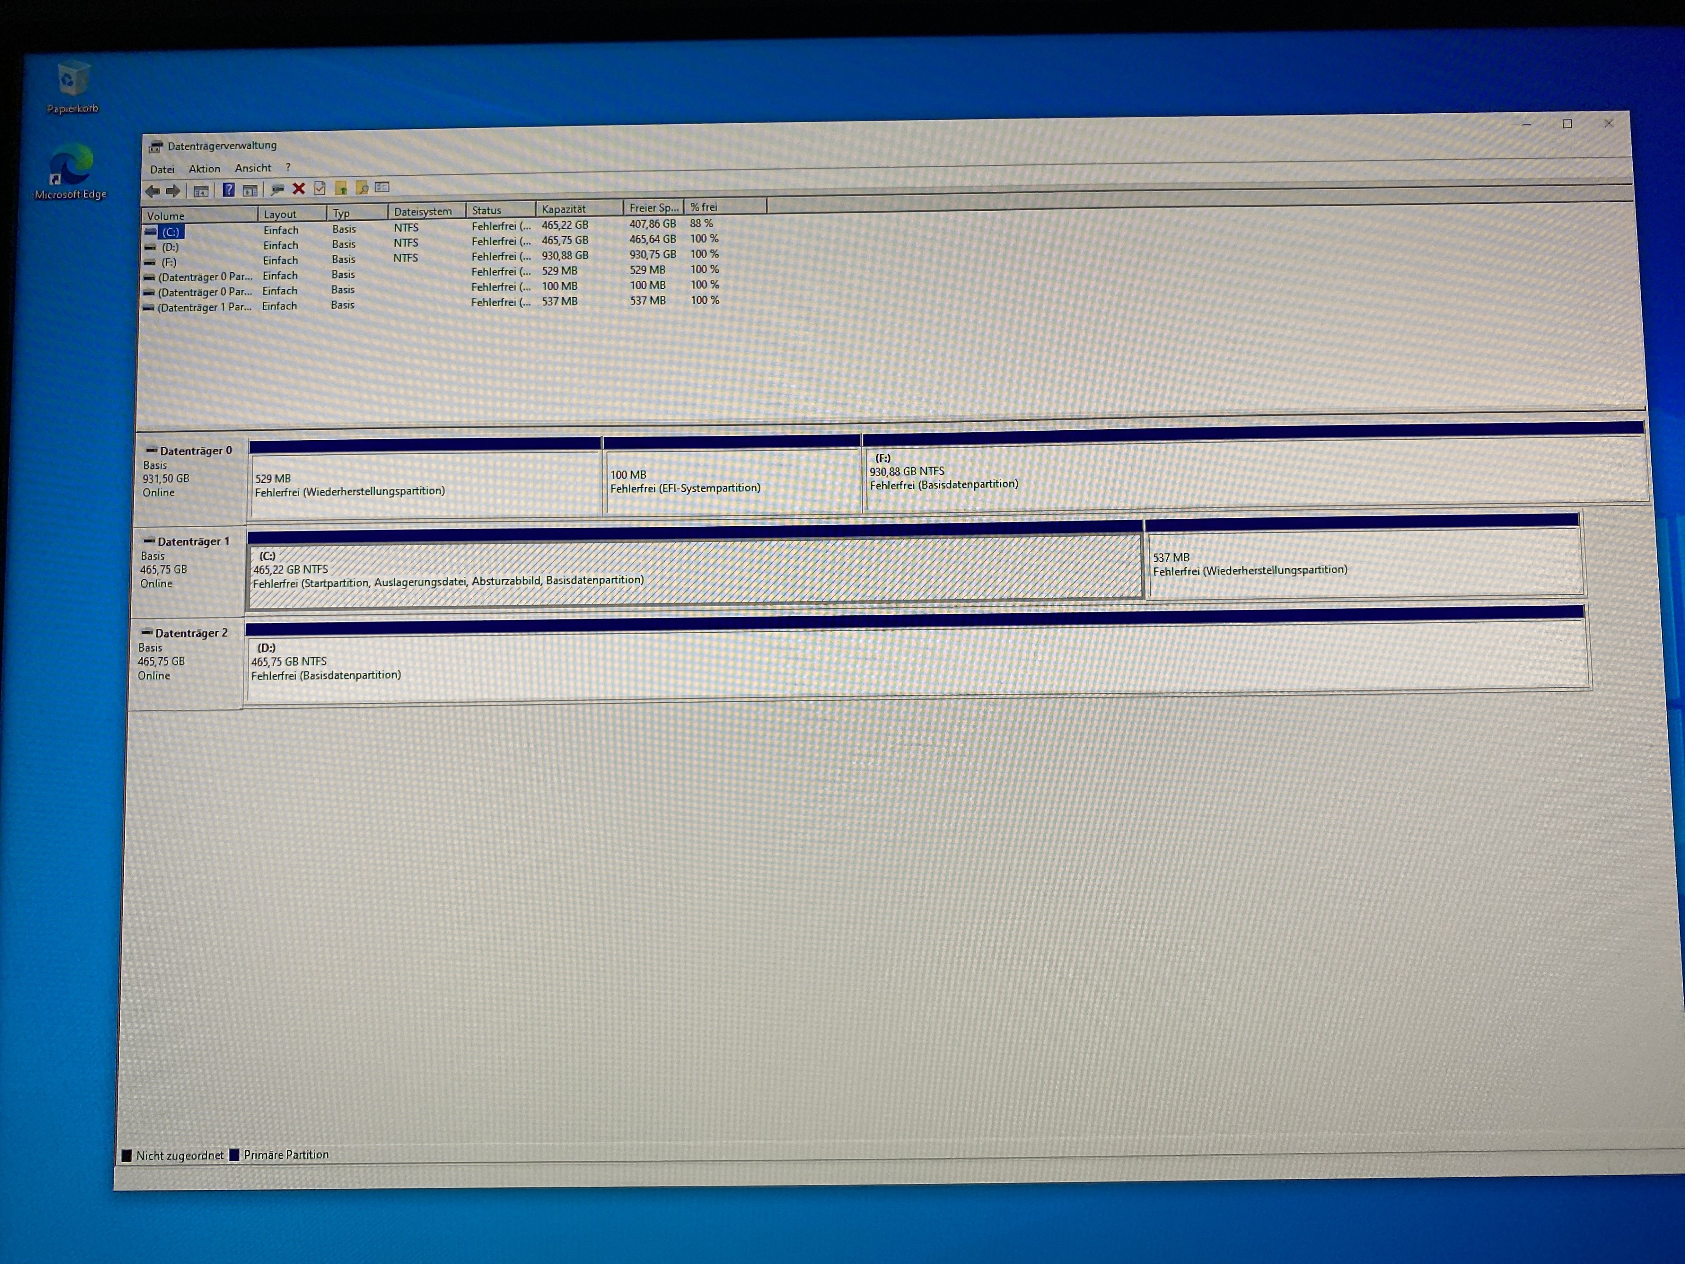Image resolution: width=1685 pixels, height=1264 pixels.
Task: Click the folder with magnifier icon
Action: click(362, 187)
